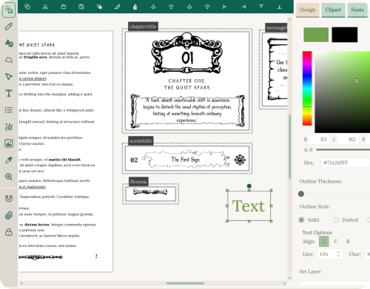Viewport: 370px width, 289px height.
Task: Click the alpha opacity slider bar
Action: tap(343, 149)
